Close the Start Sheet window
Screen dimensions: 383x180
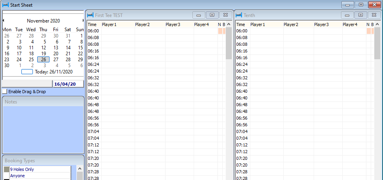[x=374, y=5]
